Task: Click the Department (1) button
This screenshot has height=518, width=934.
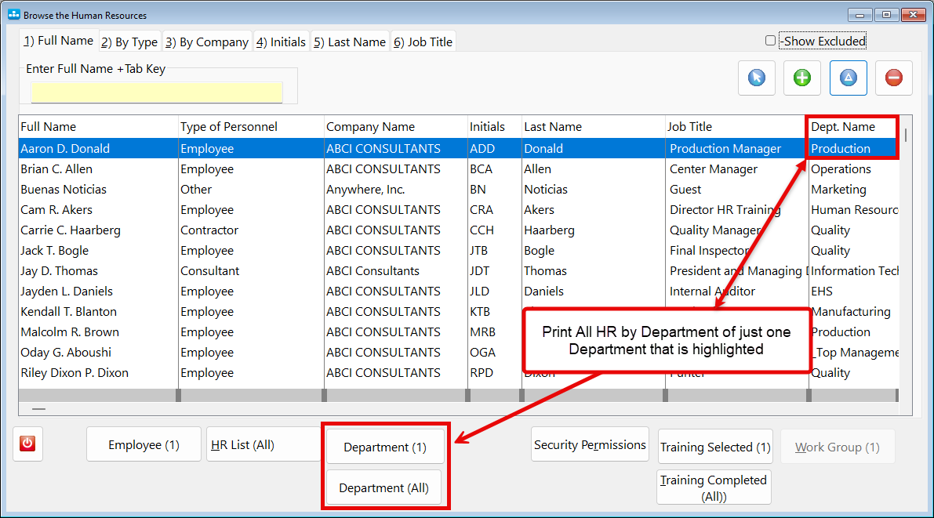Action: tap(385, 447)
